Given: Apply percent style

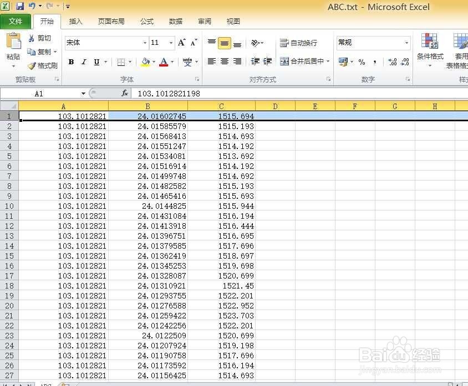Looking at the screenshot, I should coord(362,62).
